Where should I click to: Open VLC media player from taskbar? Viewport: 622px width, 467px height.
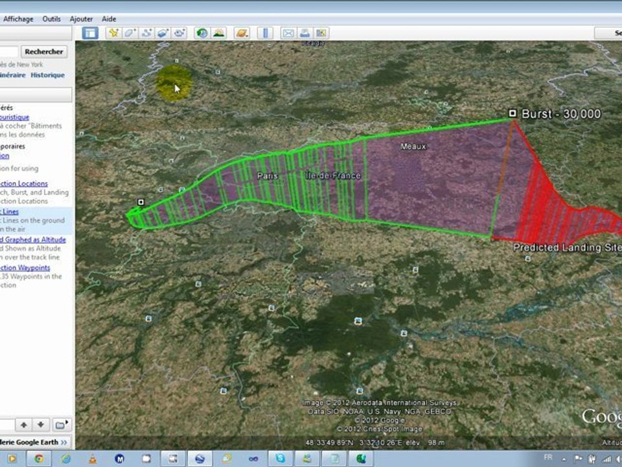point(93,459)
